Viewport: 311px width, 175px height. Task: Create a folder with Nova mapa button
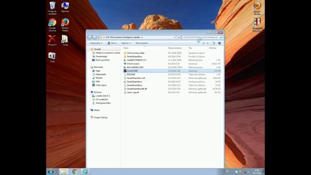coord(142,43)
